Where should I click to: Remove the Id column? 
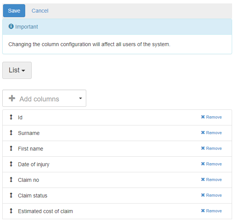(211, 117)
